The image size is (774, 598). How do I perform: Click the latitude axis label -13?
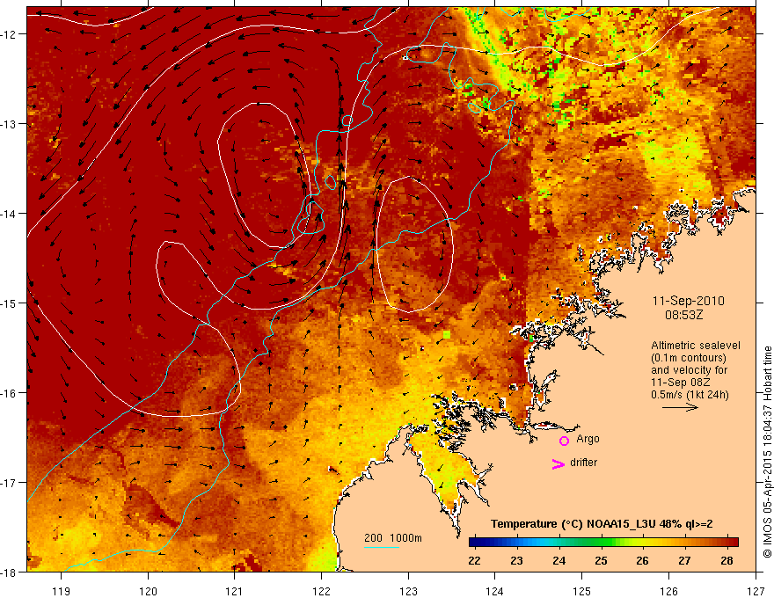click(10, 124)
